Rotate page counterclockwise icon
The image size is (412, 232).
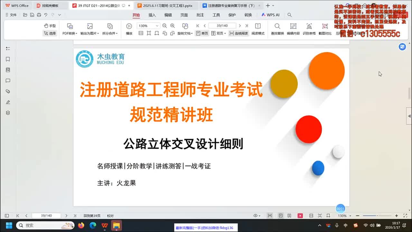coord(165,33)
